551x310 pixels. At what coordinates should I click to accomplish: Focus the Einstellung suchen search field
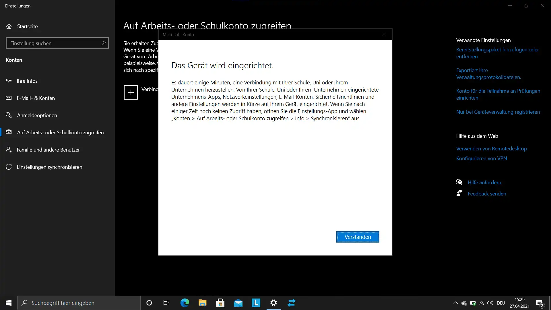click(57, 43)
